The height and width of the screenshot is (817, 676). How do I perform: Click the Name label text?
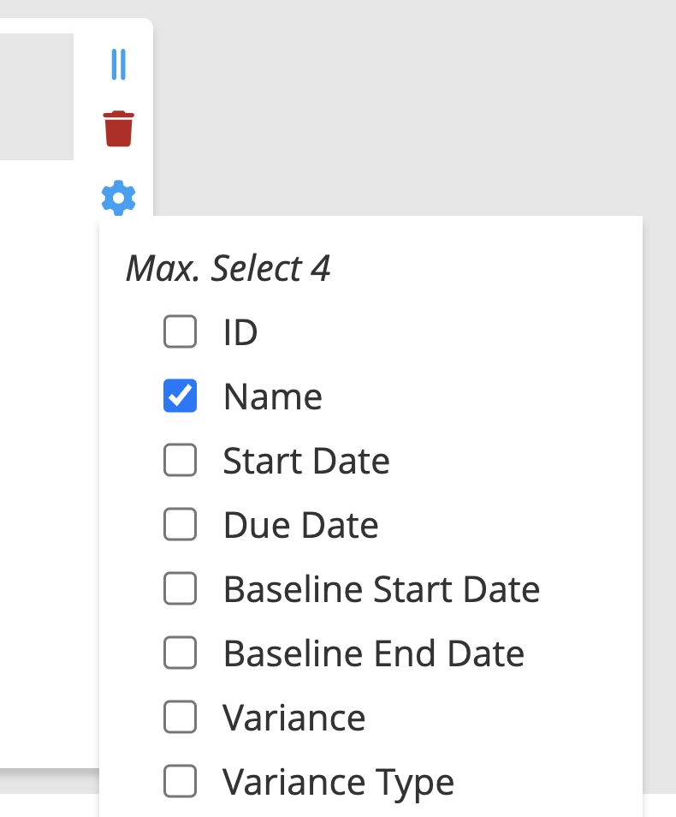point(272,396)
